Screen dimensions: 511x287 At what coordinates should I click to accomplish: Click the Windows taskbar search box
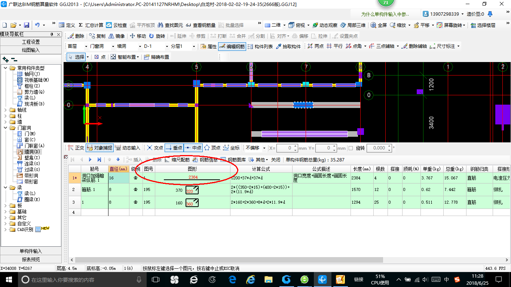pos(82,280)
